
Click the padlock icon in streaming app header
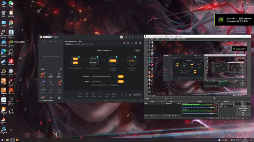click(x=128, y=43)
